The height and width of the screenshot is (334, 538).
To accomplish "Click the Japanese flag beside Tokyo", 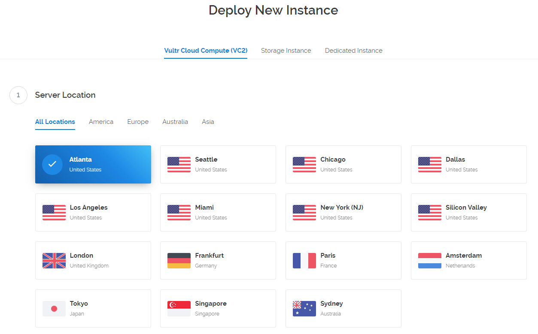I will 54,309.
